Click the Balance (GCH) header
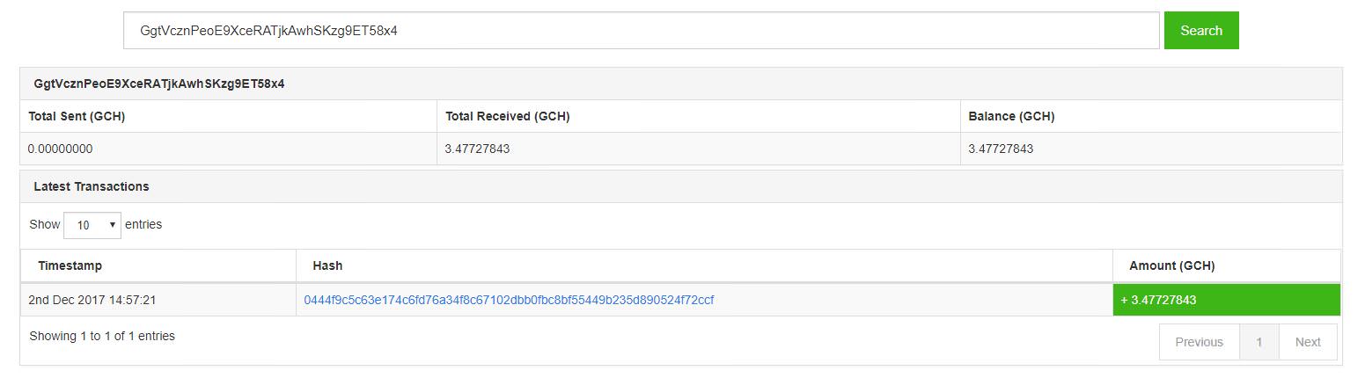Screen dimensions: 1365x378 [1011, 116]
